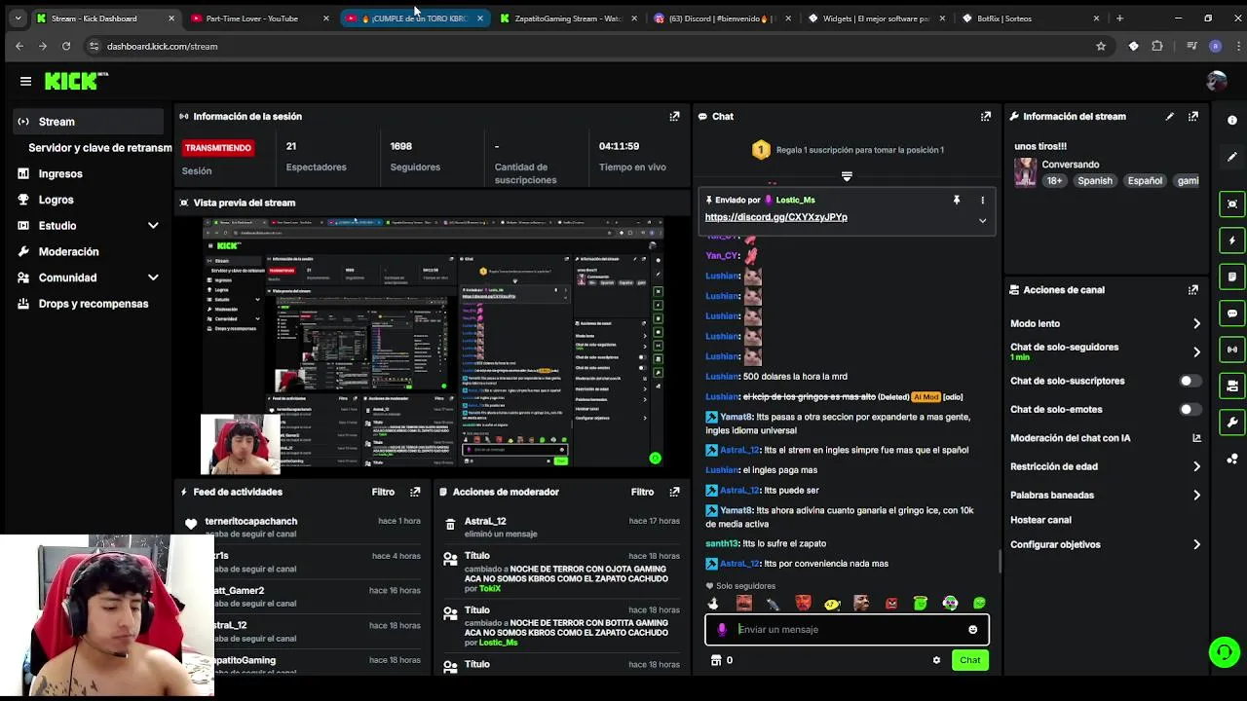1247x701 pixels.
Task: Expand the pinned message chevron
Action: (982, 221)
